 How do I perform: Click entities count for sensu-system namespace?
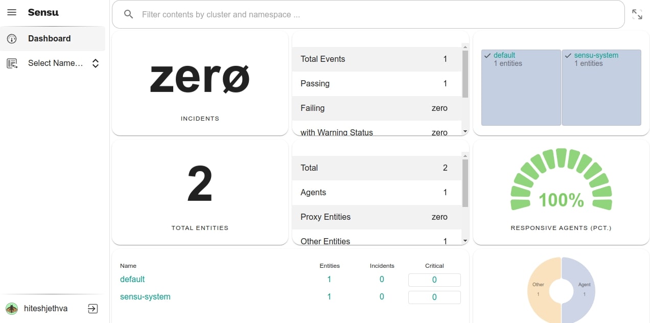pyautogui.click(x=329, y=296)
